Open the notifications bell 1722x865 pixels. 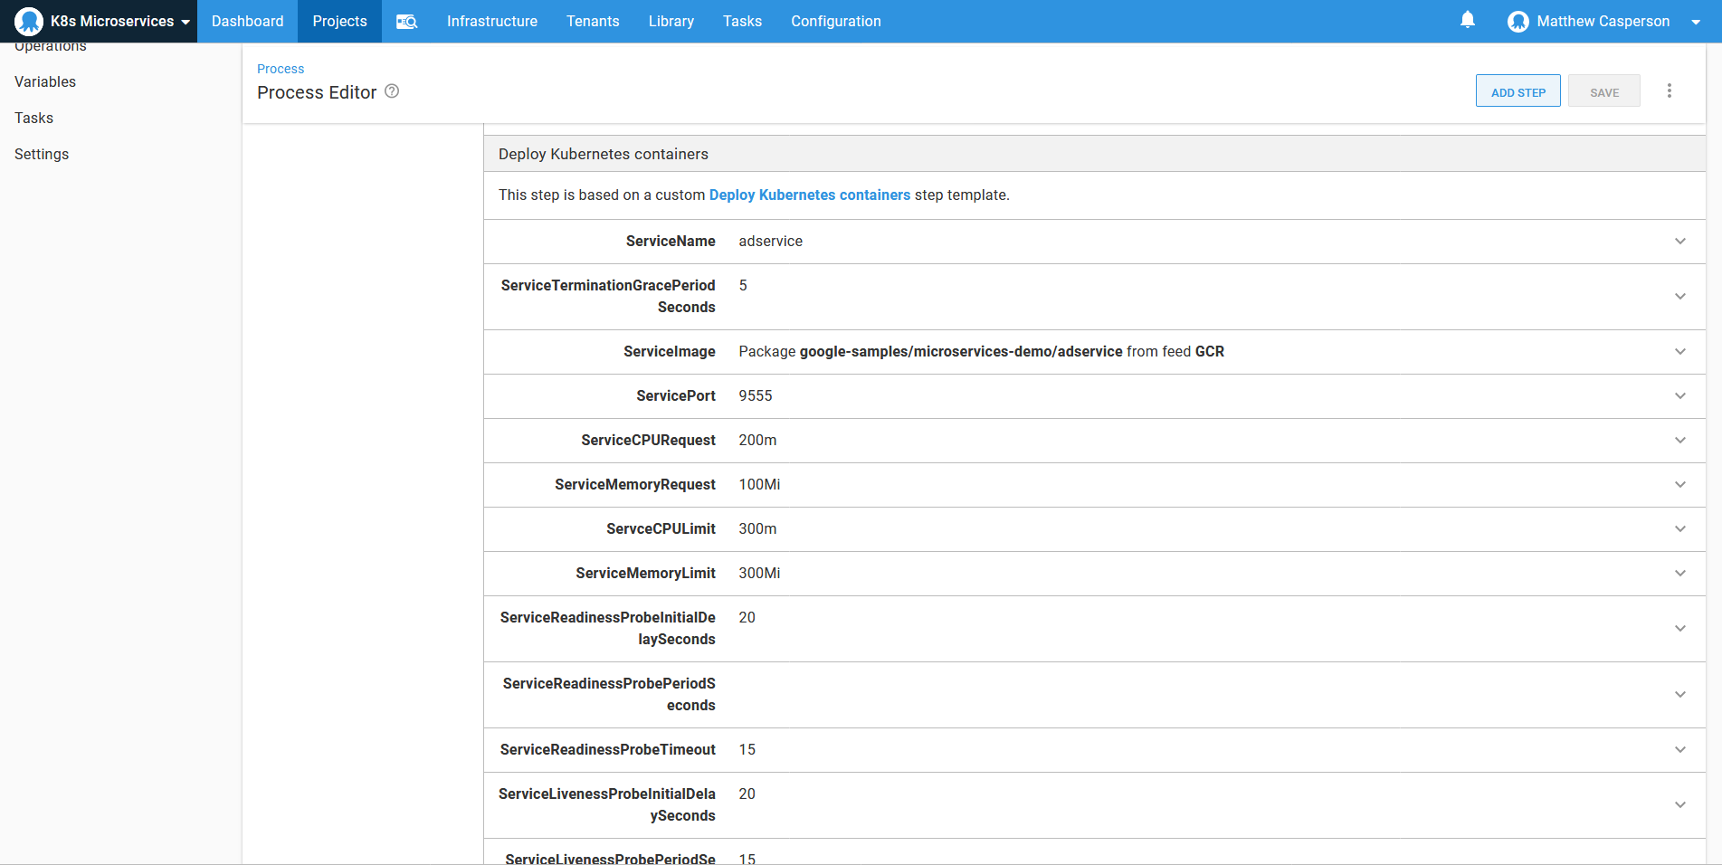[x=1467, y=19]
